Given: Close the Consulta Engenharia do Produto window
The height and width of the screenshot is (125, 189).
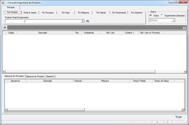Looking at the screenshot, I should [183, 2].
